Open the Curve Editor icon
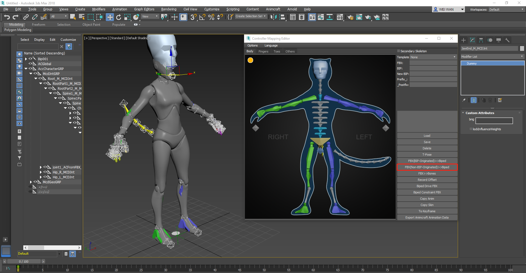This screenshot has height=273, width=526. coord(321,17)
